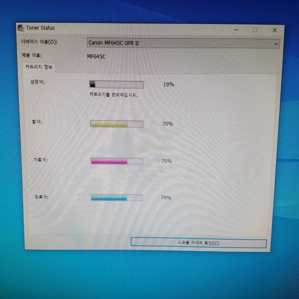The height and width of the screenshot is (299, 299).
Task: Select the 카트리지 정보 tab
Action: tap(39, 67)
